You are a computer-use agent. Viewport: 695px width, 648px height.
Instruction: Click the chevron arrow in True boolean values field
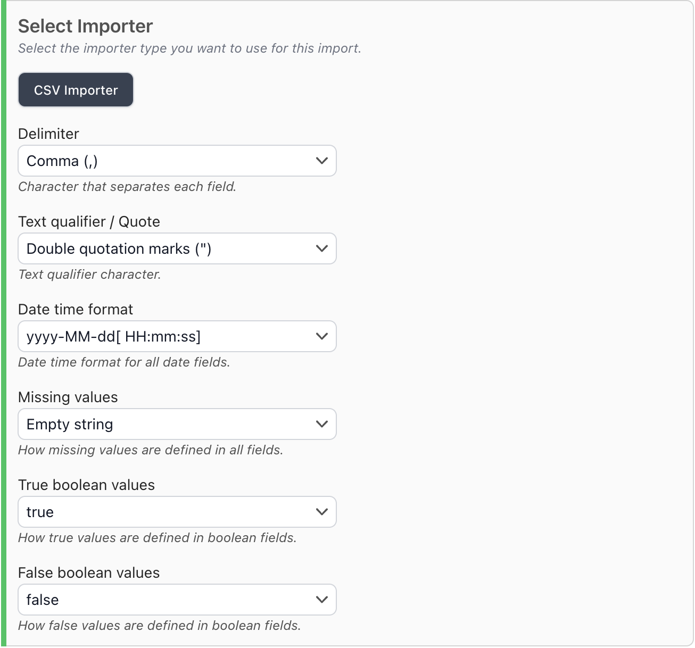point(321,512)
